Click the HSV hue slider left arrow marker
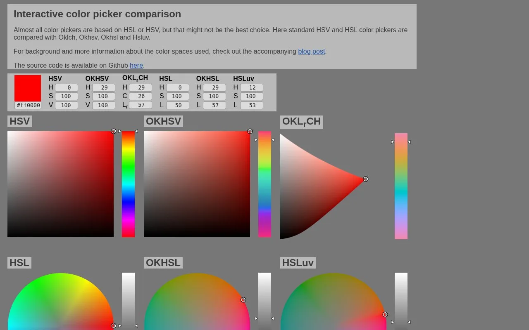 [120, 131]
